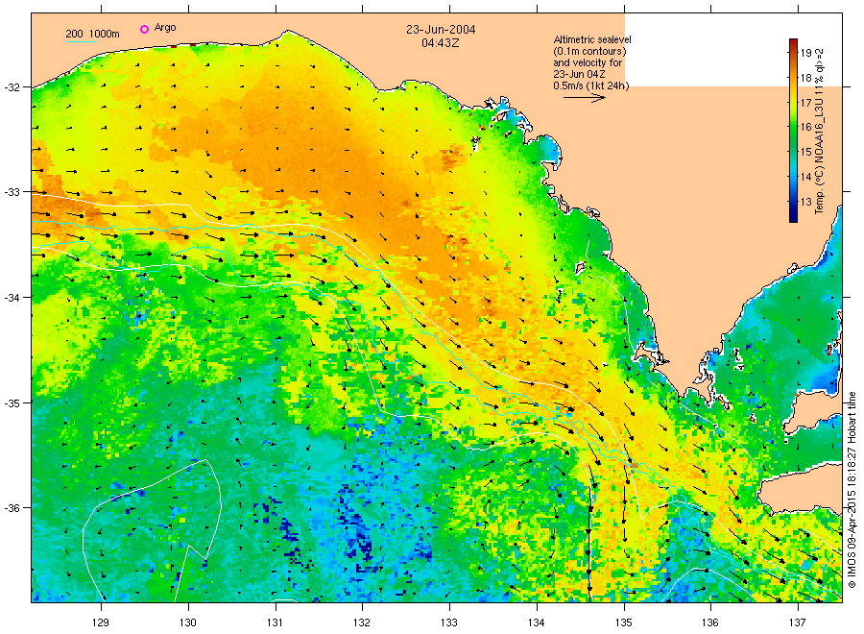Click longitude label 135
Viewport: 864px width, 634px height.
click(x=624, y=622)
